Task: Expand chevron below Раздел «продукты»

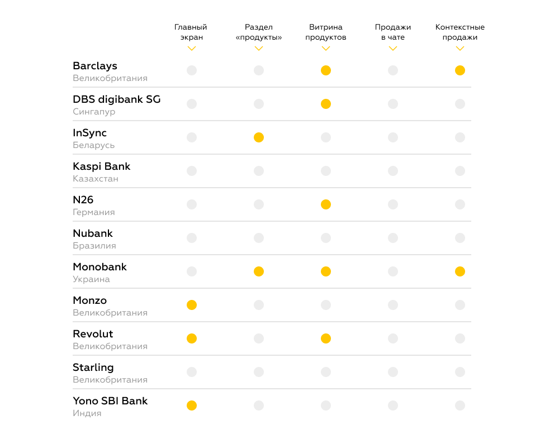Action: click(x=259, y=49)
